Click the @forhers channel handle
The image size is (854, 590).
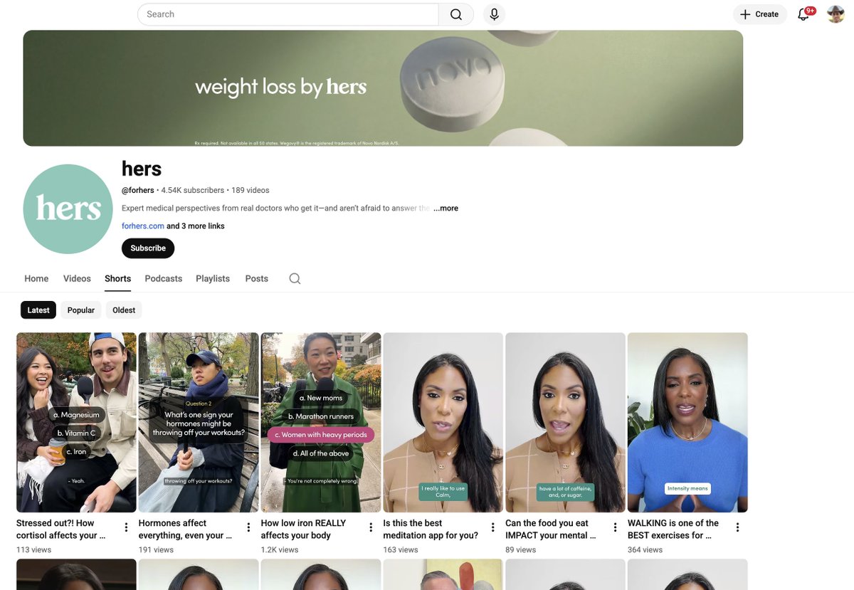click(x=138, y=191)
